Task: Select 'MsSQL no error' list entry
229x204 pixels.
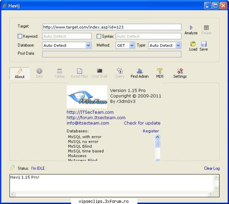Action: pyautogui.click(x=83, y=141)
